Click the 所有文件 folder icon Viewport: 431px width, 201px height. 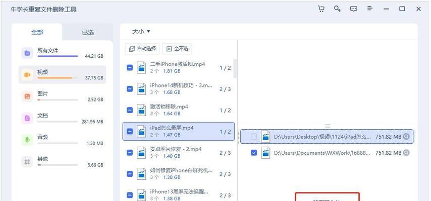pos(27,53)
